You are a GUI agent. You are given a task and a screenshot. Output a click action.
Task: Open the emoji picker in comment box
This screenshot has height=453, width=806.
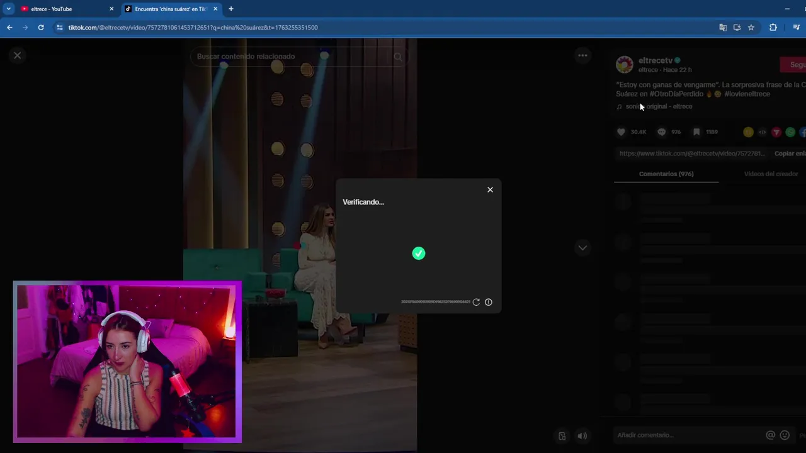[785, 435]
